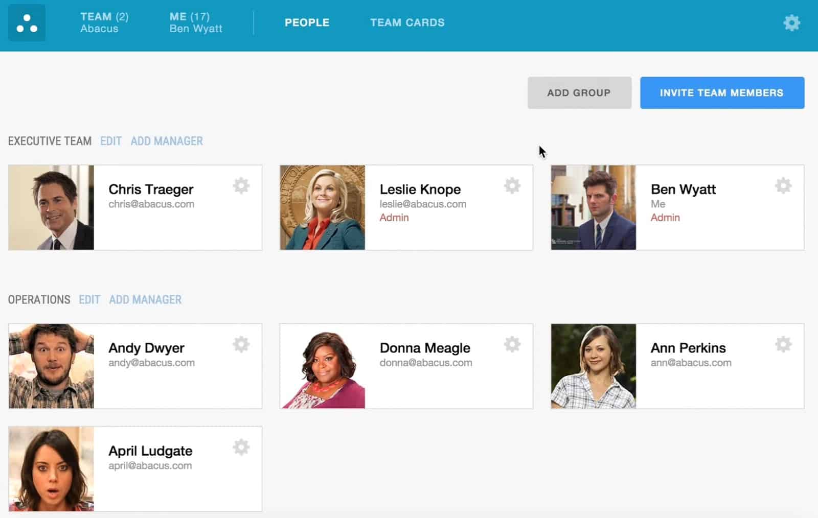The height and width of the screenshot is (518, 818).
Task: Select the name Andy Dwyer
Action: click(x=146, y=348)
